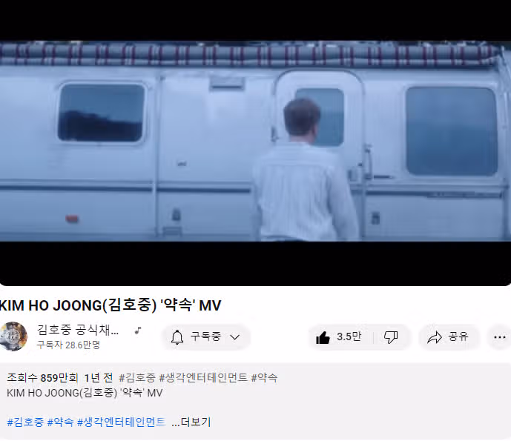Click the music note artist badge
Viewport: 511px width, 441px height.
(138, 331)
